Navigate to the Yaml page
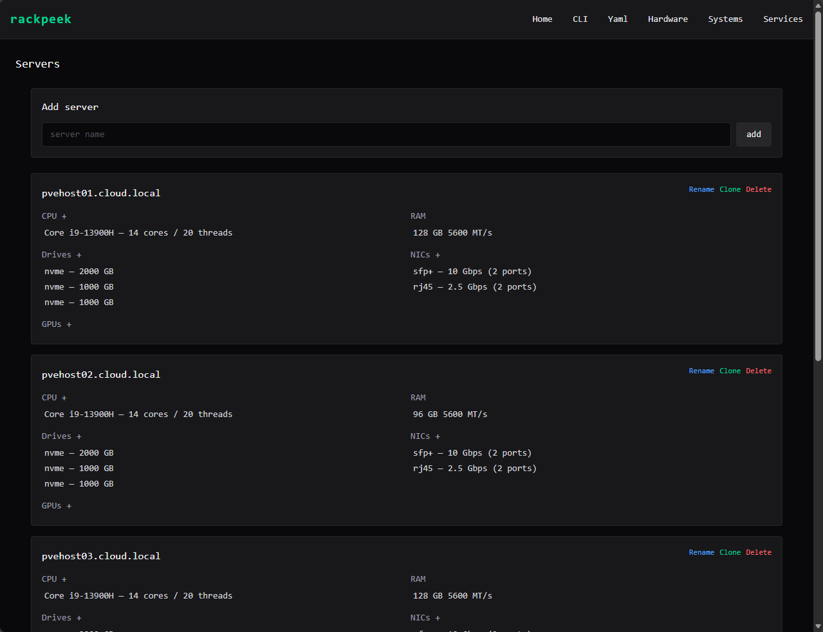This screenshot has height=632, width=823. pyautogui.click(x=617, y=19)
